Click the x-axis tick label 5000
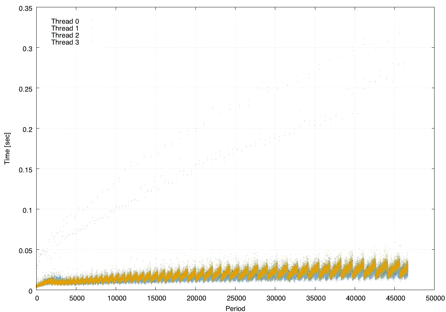This screenshot has width=446, height=312. pyautogui.click(x=76, y=298)
